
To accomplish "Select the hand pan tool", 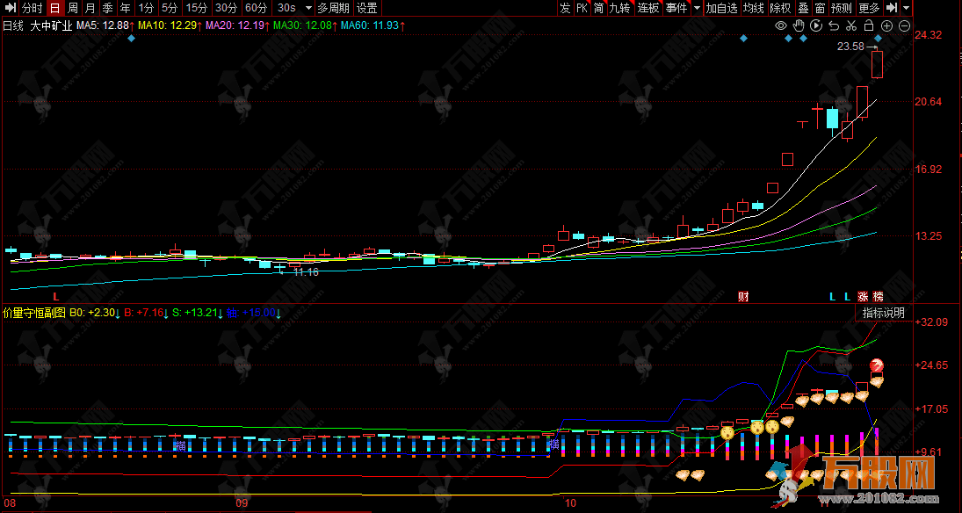I will pyautogui.click(x=799, y=25).
